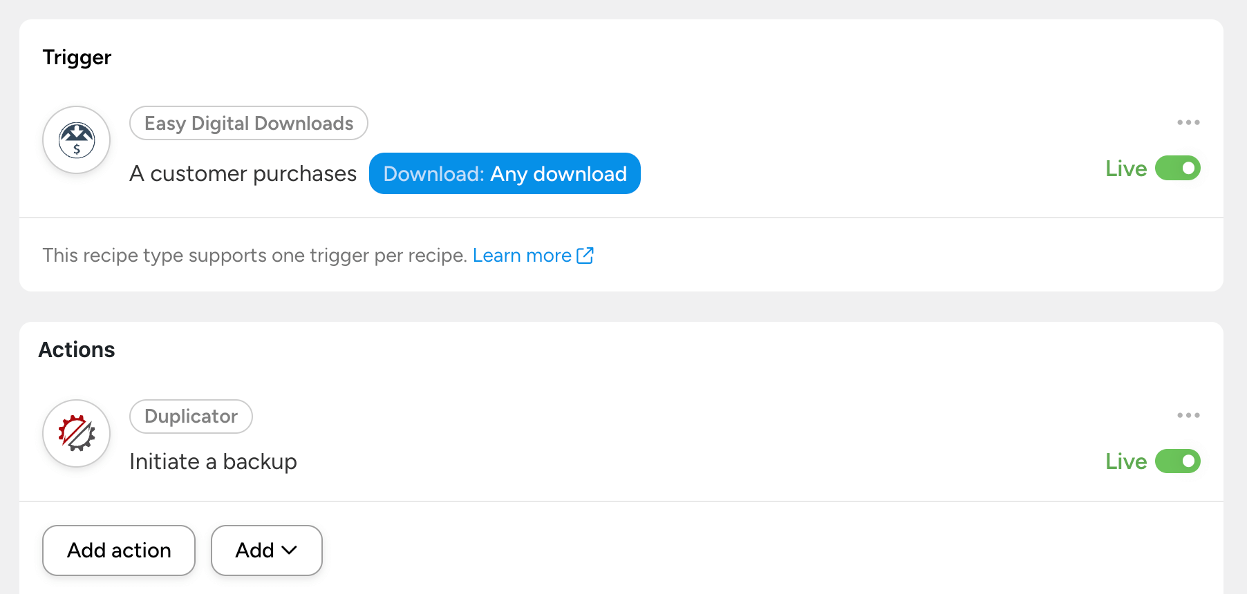The image size is (1247, 594).
Task: Expand the Add dropdown button
Action: coord(266,550)
